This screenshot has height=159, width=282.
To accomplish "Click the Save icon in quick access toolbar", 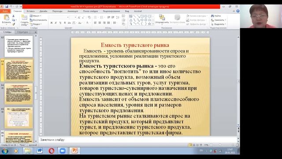I will pos(7,7).
